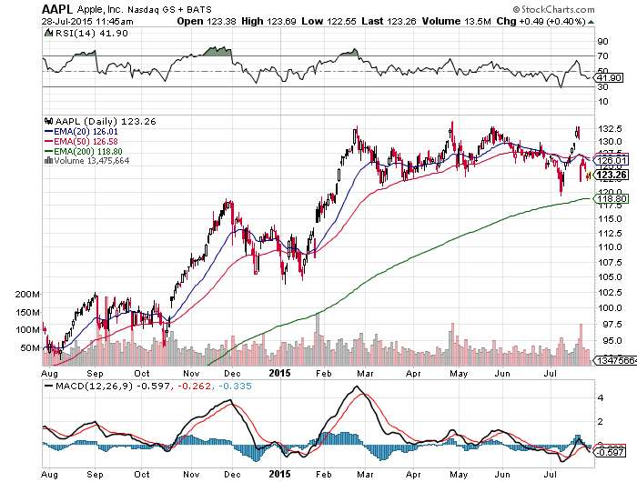Open the StockCharts.com watermark link

pyautogui.click(x=553, y=9)
